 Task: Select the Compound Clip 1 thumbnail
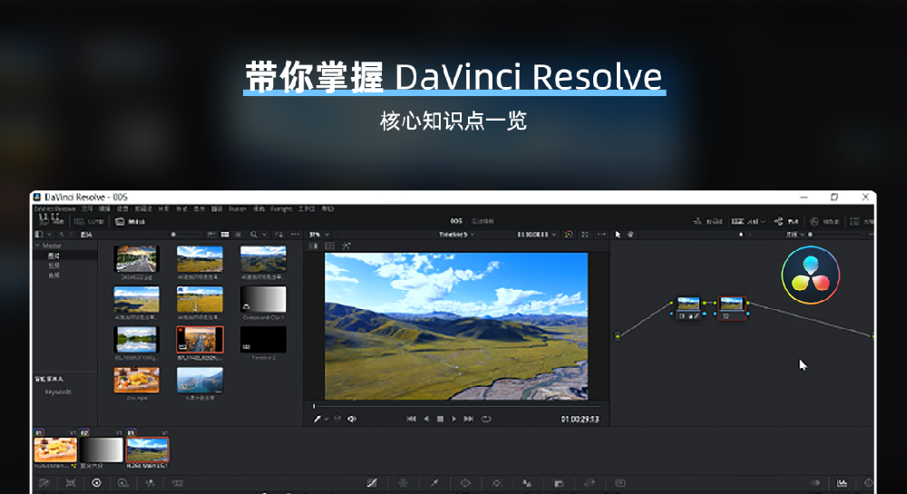[x=263, y=300]
